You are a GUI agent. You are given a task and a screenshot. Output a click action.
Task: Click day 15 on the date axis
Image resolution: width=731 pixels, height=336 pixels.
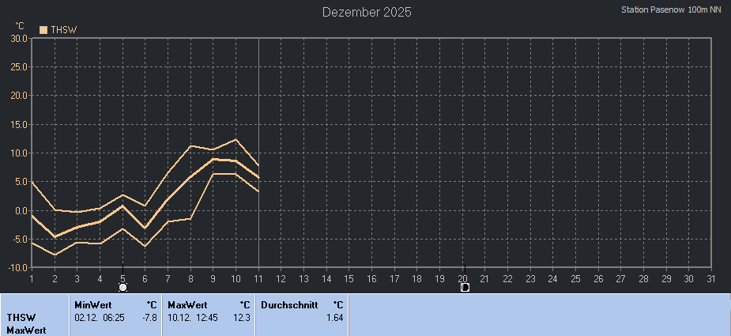(349, 278)
